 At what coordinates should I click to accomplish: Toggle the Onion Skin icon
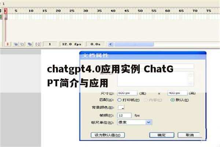pyautogui.click(x=16, y=44)
